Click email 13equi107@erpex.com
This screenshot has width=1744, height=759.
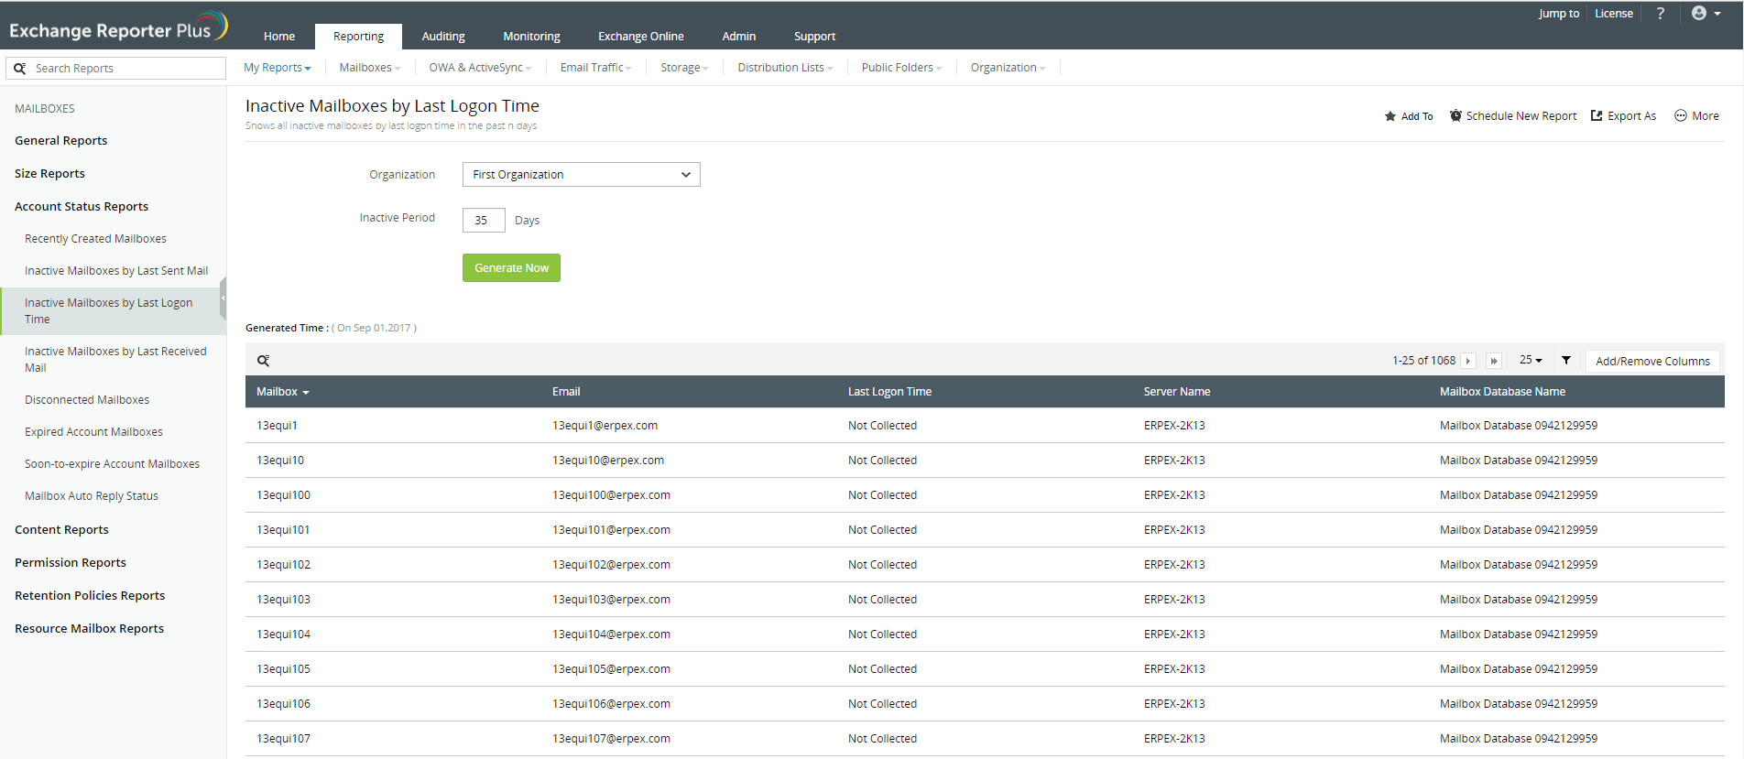tap(611, 739)
